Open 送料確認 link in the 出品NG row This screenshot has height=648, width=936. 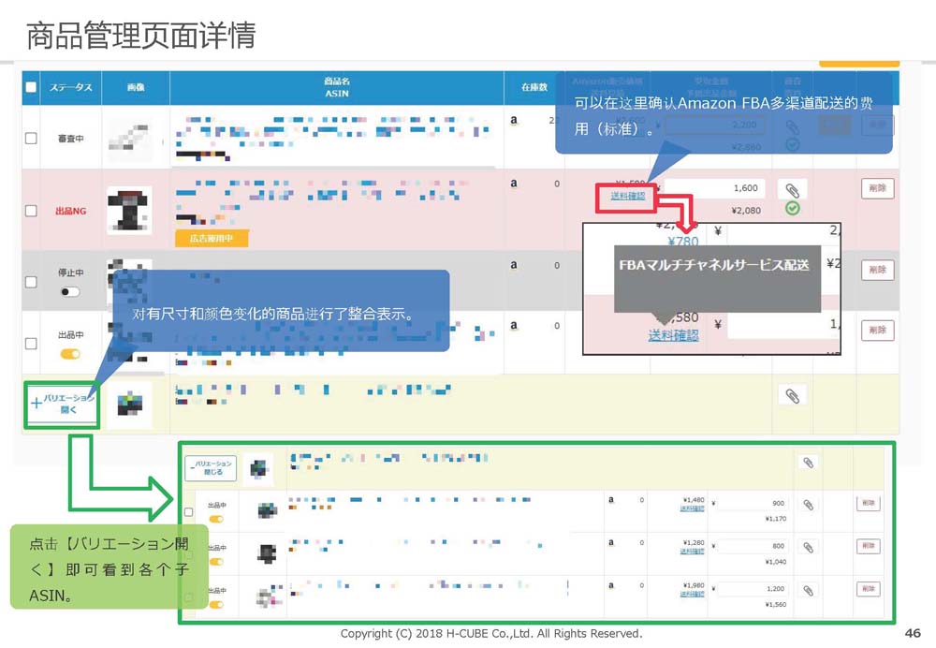(x=627, y=196)
